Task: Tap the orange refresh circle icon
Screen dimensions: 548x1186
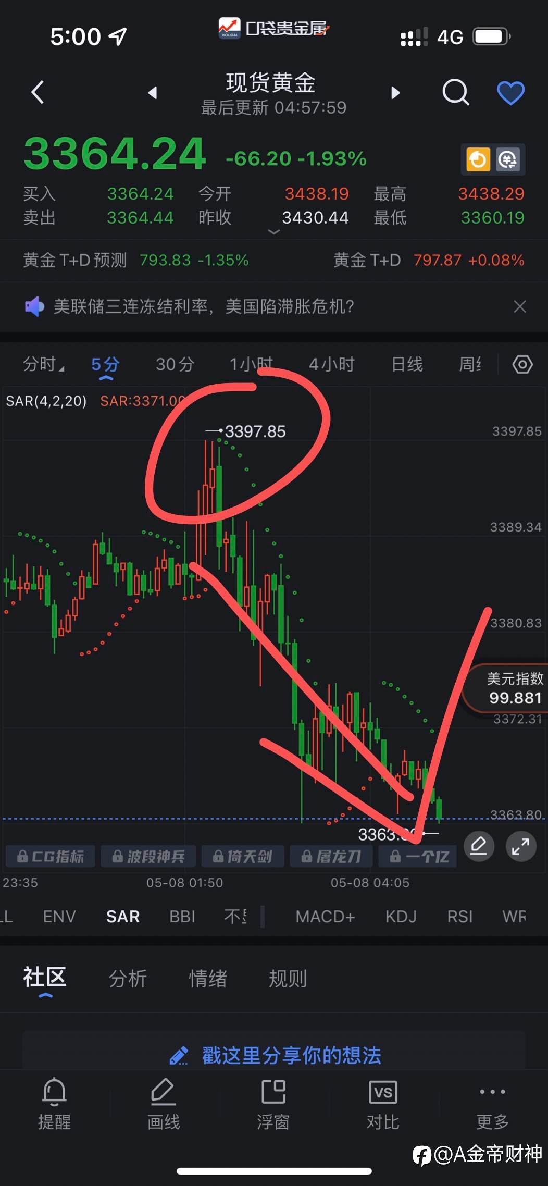Action: click(478, 159)
